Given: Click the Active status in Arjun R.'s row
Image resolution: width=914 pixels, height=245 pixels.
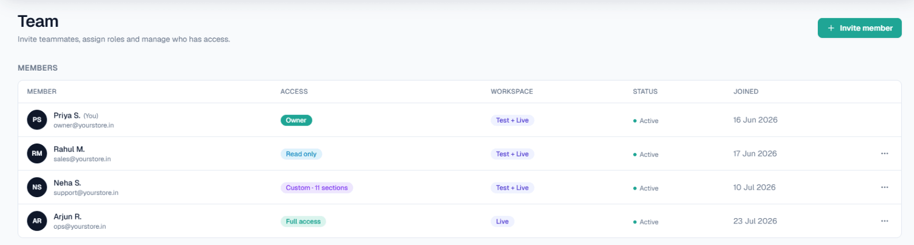Looking at the screenshot, I should click(x=646, y=222).
